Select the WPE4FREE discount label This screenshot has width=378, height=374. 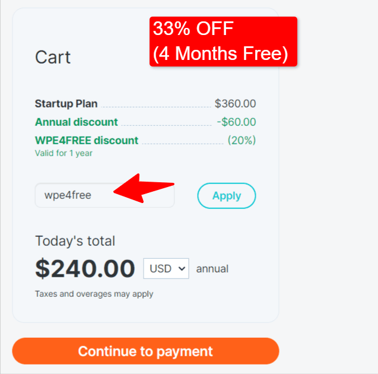click(x=87, y=141)
